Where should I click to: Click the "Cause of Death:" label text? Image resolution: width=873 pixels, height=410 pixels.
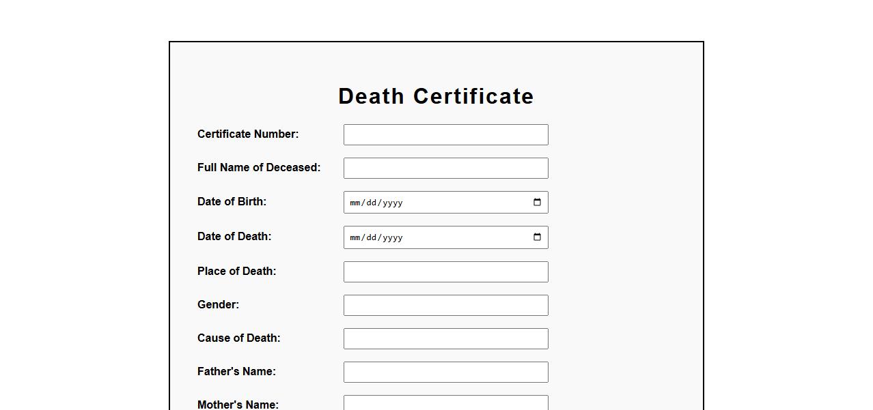[238, 338]
